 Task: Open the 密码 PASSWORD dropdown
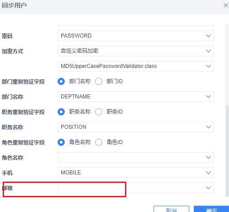click(x=136, y=36)
